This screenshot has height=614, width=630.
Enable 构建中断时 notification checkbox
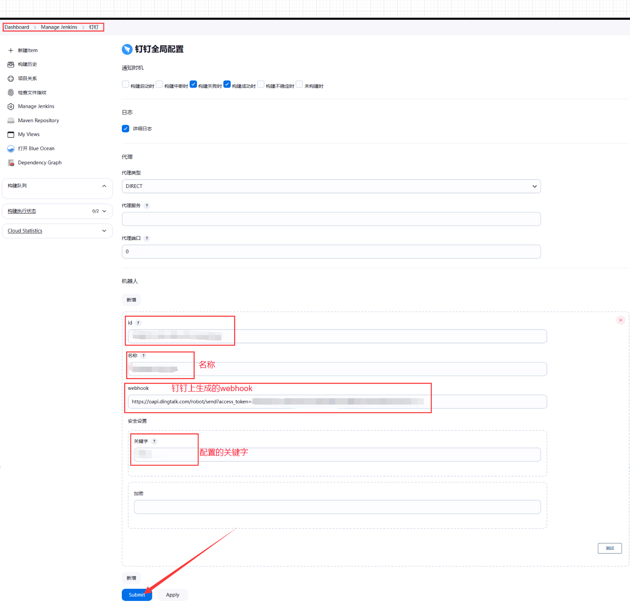point(159,84)
